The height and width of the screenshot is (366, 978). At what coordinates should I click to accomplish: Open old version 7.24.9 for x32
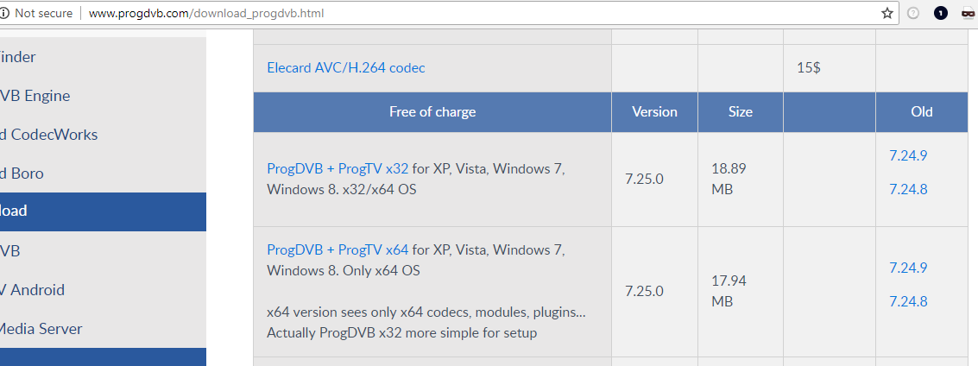click(908, 156)
